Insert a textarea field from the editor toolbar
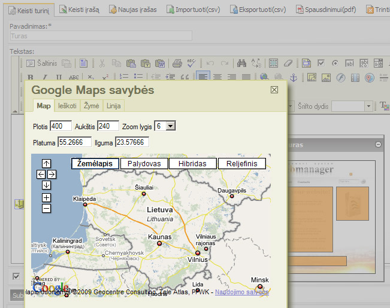Screen dimensions: 390x308 point(364,63)
